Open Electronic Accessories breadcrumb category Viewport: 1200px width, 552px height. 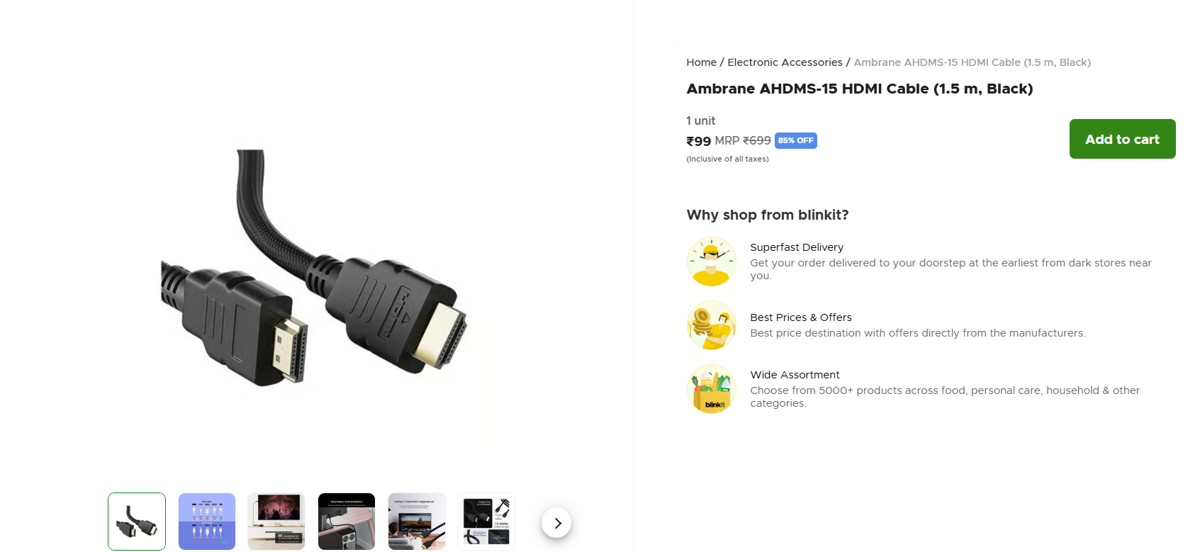785,62
